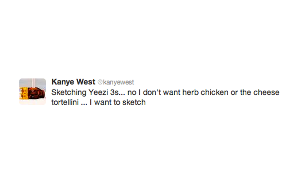
Task: Click the word Sketching in tweet
Action: point(69,92)
